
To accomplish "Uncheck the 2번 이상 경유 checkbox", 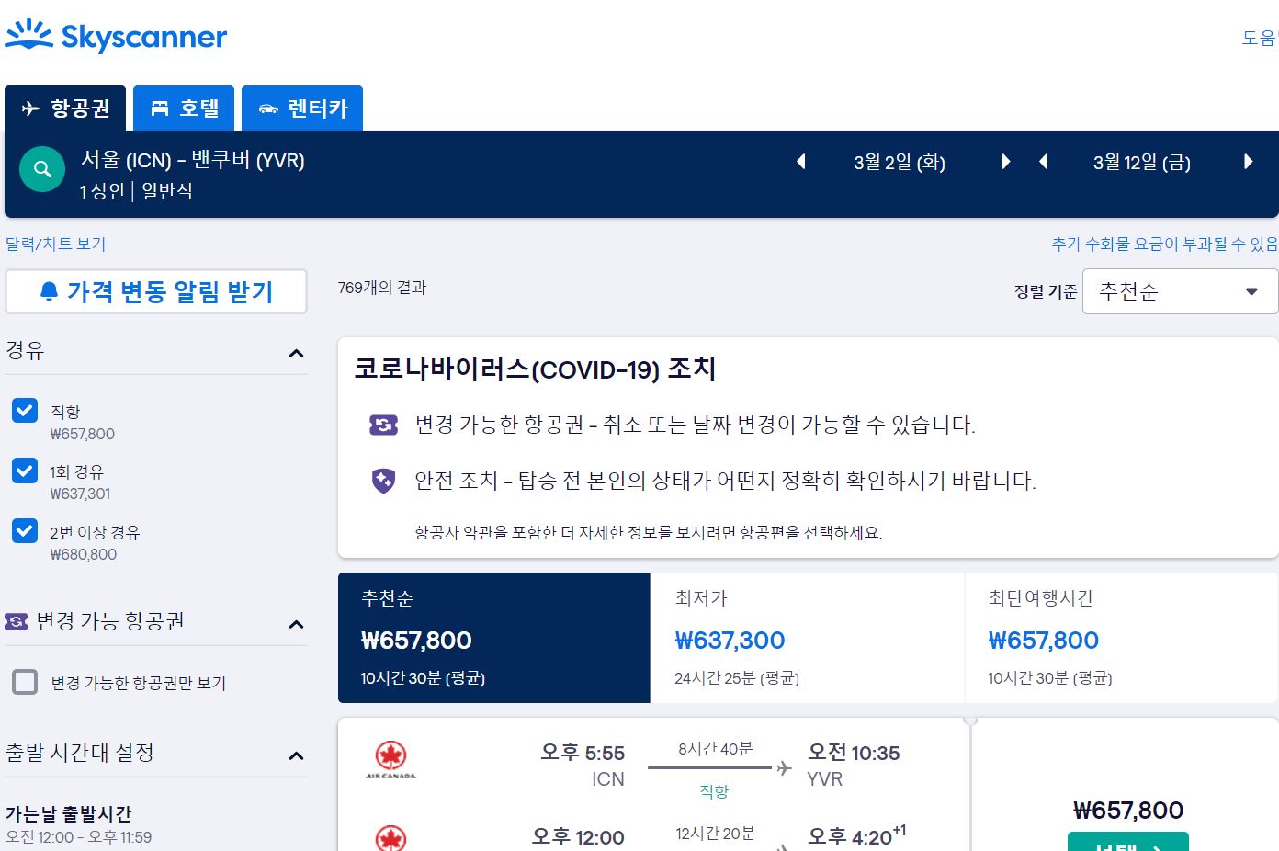I will point(25,530).
